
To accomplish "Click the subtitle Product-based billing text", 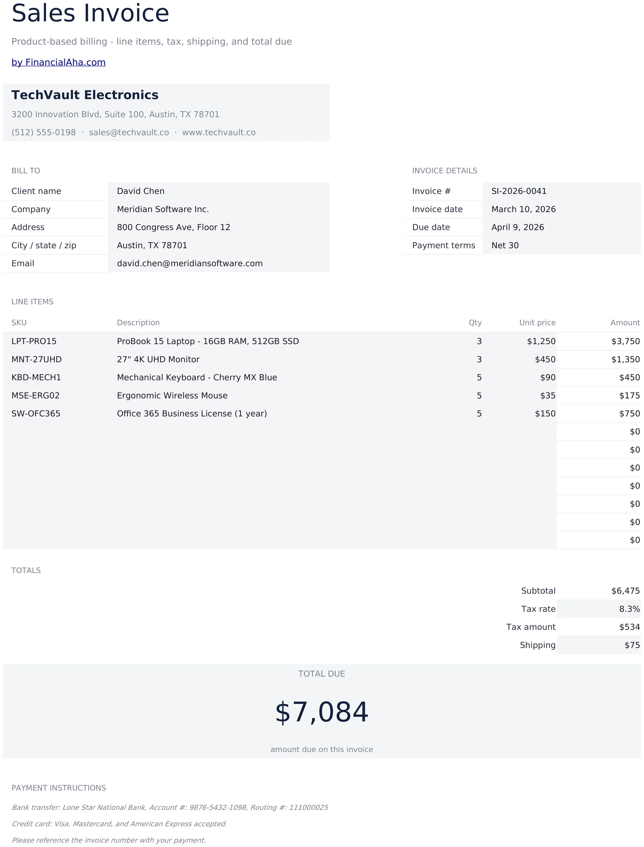I will (x=152, y=42).
